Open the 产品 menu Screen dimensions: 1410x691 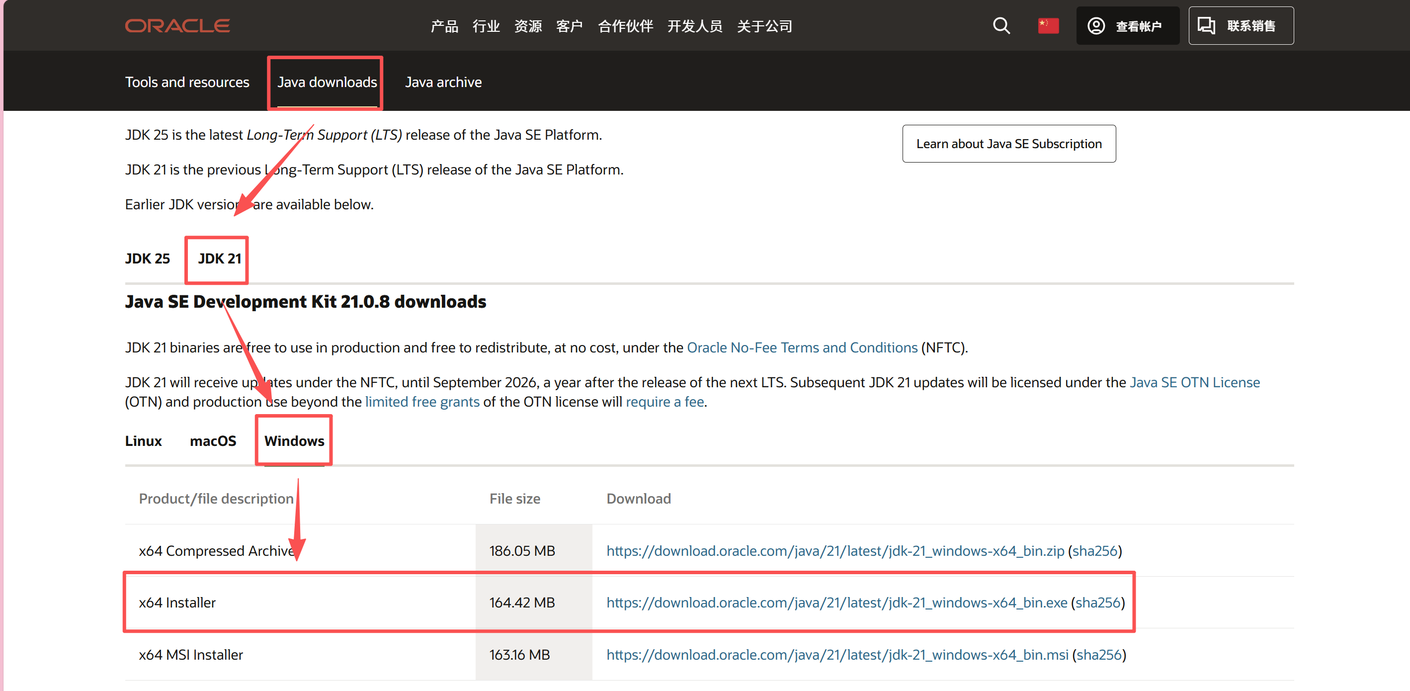[444, 26]
